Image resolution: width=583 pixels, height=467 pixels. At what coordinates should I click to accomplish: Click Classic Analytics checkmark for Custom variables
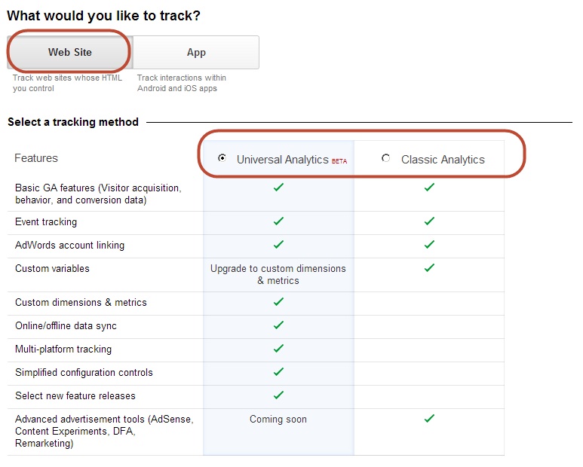pos(429,267)
